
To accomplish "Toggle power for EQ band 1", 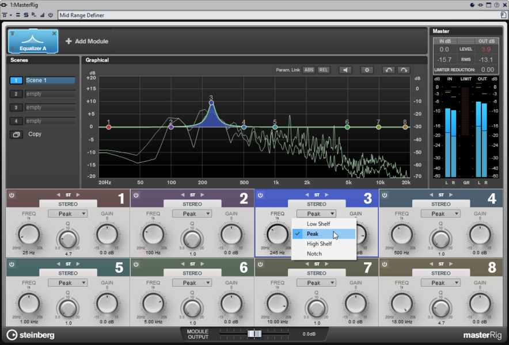I will coord(12,195).
